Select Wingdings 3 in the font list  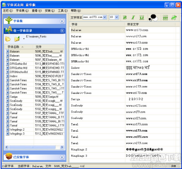pyautogui.click(x=17, y=134)
